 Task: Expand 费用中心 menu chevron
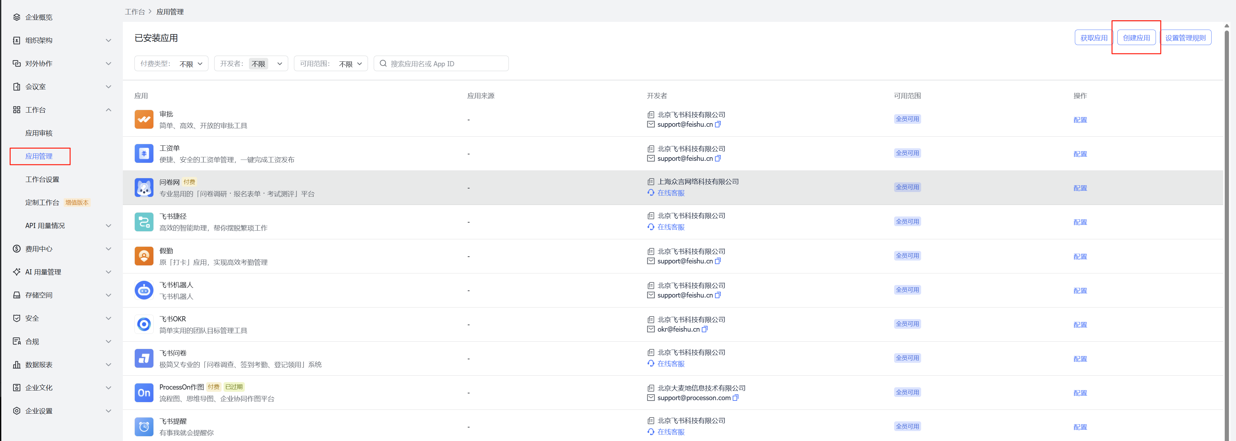click(108, 249)
